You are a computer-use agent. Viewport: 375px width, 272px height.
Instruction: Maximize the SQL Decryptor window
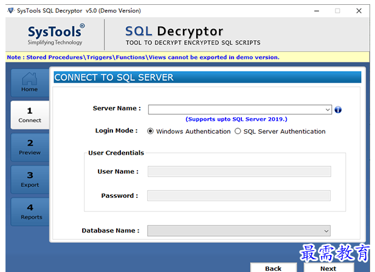(337, 10)
